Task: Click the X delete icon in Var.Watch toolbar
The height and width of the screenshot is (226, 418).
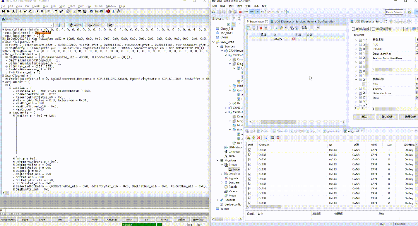Action: click(x=110, y=25)
